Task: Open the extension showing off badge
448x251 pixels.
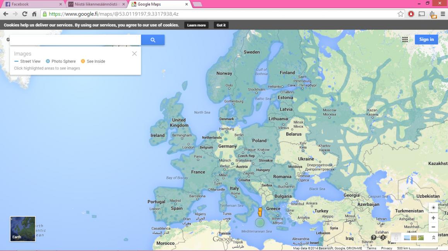Action: coord(433,15)
